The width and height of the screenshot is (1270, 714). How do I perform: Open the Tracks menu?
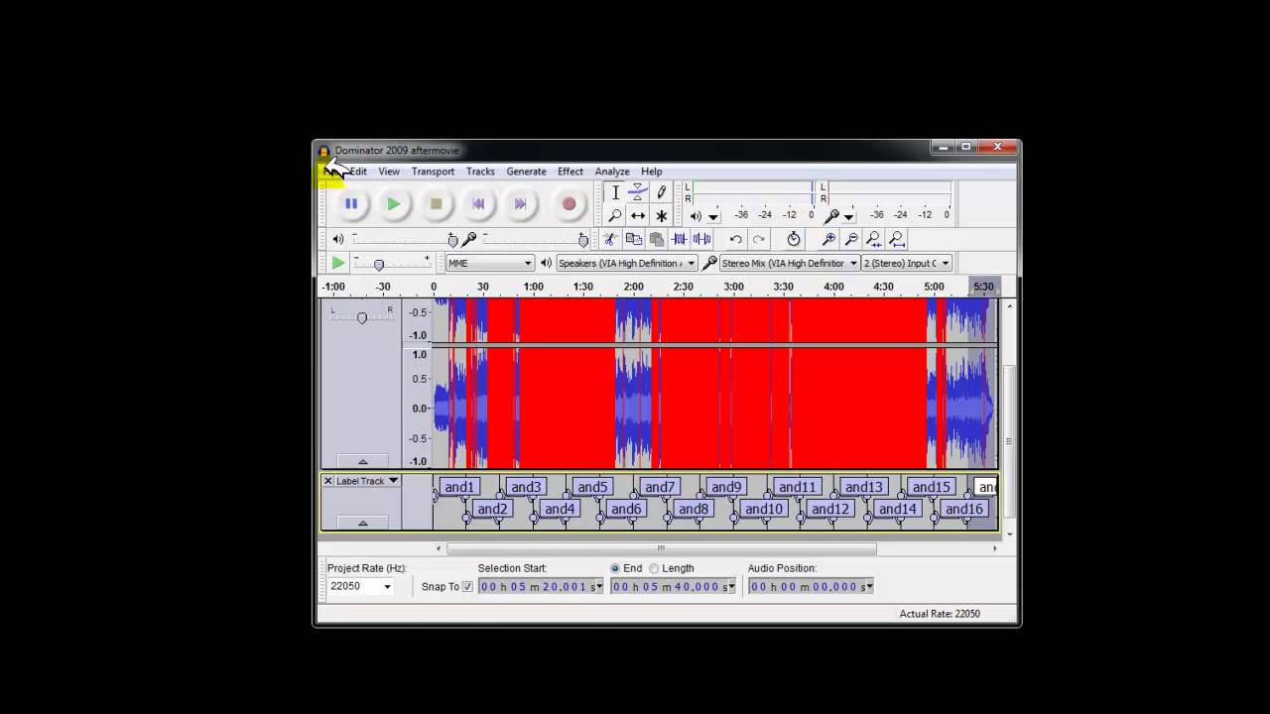480,172
